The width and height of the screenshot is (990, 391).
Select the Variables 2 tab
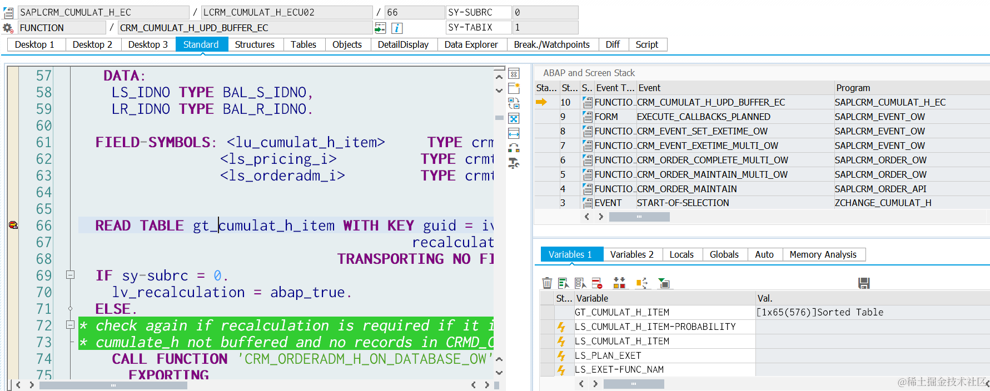[632, 254]
